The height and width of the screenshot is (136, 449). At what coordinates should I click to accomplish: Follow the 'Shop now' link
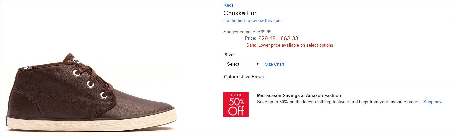tap(433, 102)
